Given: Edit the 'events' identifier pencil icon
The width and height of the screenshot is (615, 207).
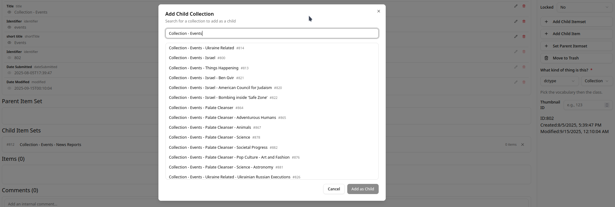Looking at the screenshot, I should click(516, 21).
